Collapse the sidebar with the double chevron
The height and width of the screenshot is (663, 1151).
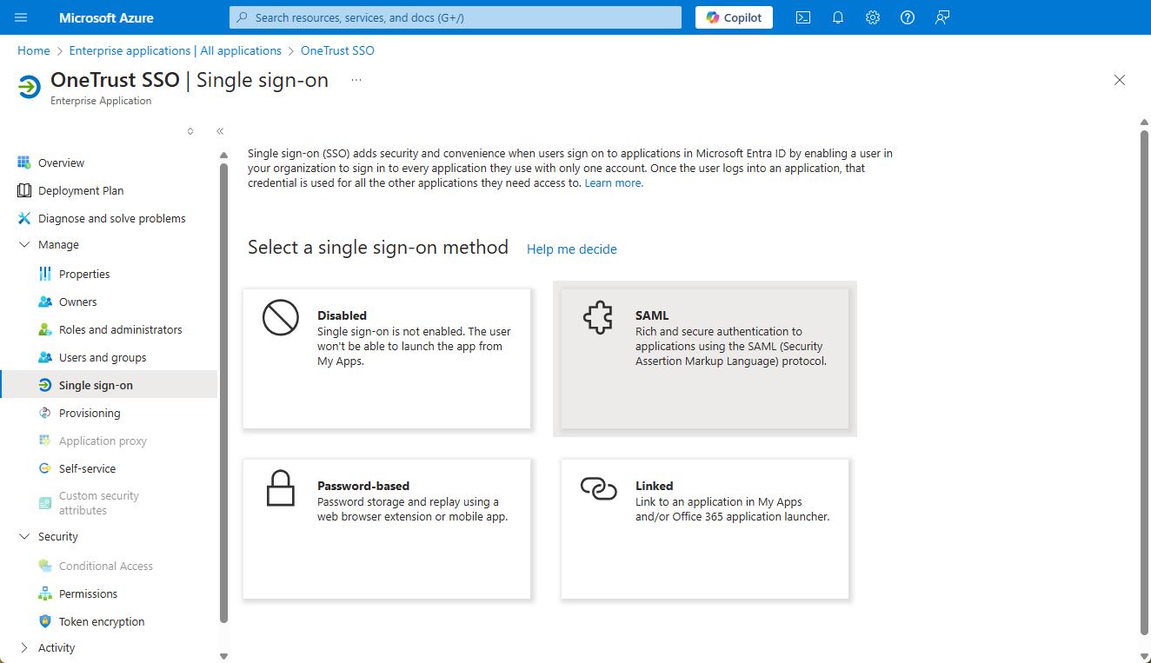(x=220, y=131)
